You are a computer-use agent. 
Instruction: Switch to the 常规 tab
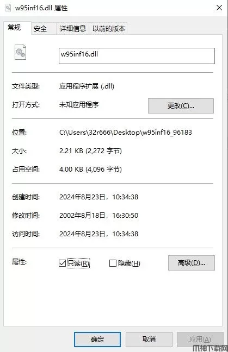click(14, 28)
